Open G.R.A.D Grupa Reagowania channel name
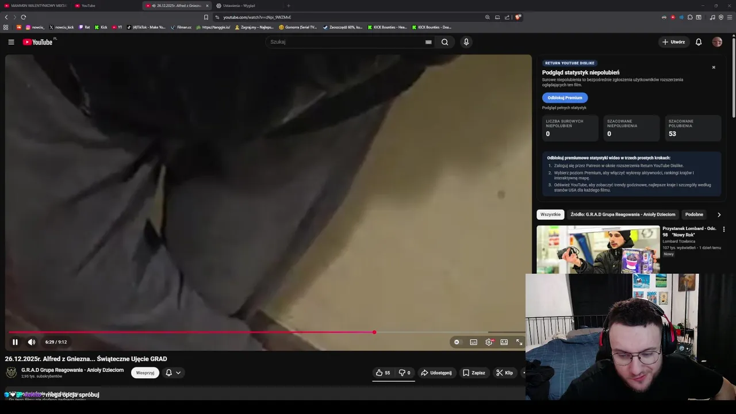The image size is (736, 414). tap(72, 370)
